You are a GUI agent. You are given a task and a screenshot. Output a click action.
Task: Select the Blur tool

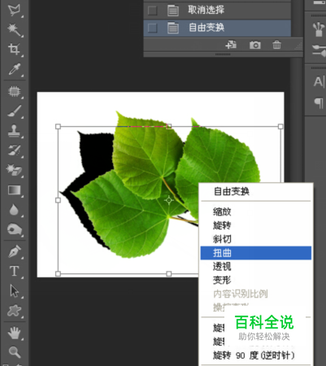(14, 210)
